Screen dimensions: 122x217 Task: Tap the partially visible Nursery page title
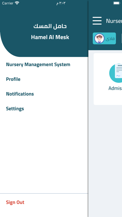pos(114,21)
